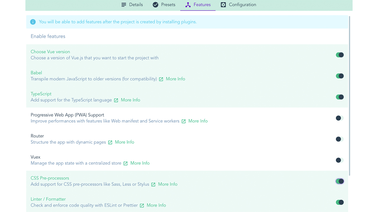Image resolution: width=378 pixels, height=212 pixels.
Task: Disable the CSS Pre-processors switch
Action: [340, 181]
